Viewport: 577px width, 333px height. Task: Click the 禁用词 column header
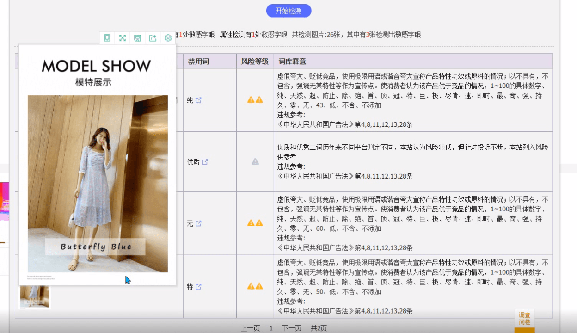click(x=198, y=61)
